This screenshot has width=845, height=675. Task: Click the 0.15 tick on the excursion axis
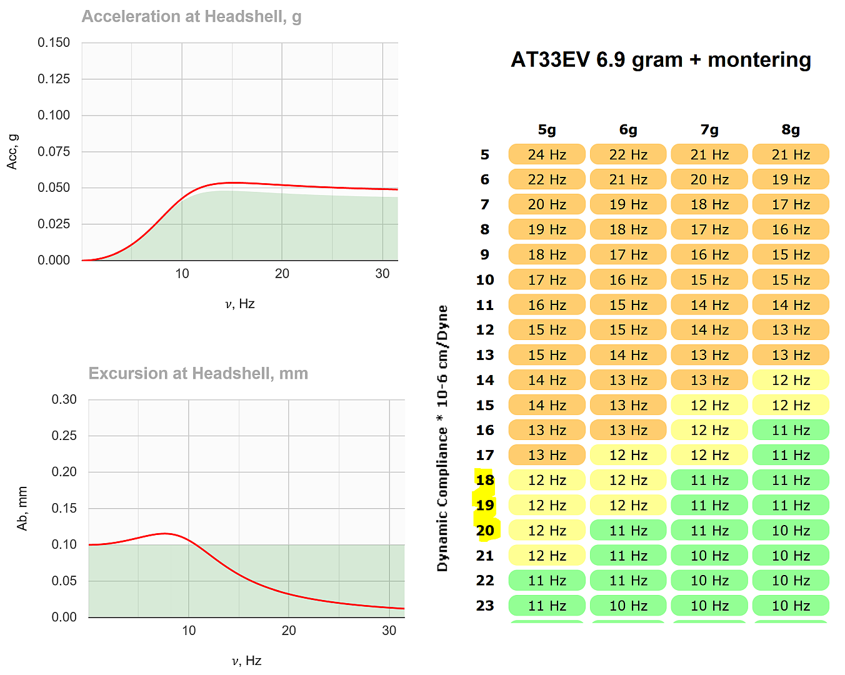(64, 508)
